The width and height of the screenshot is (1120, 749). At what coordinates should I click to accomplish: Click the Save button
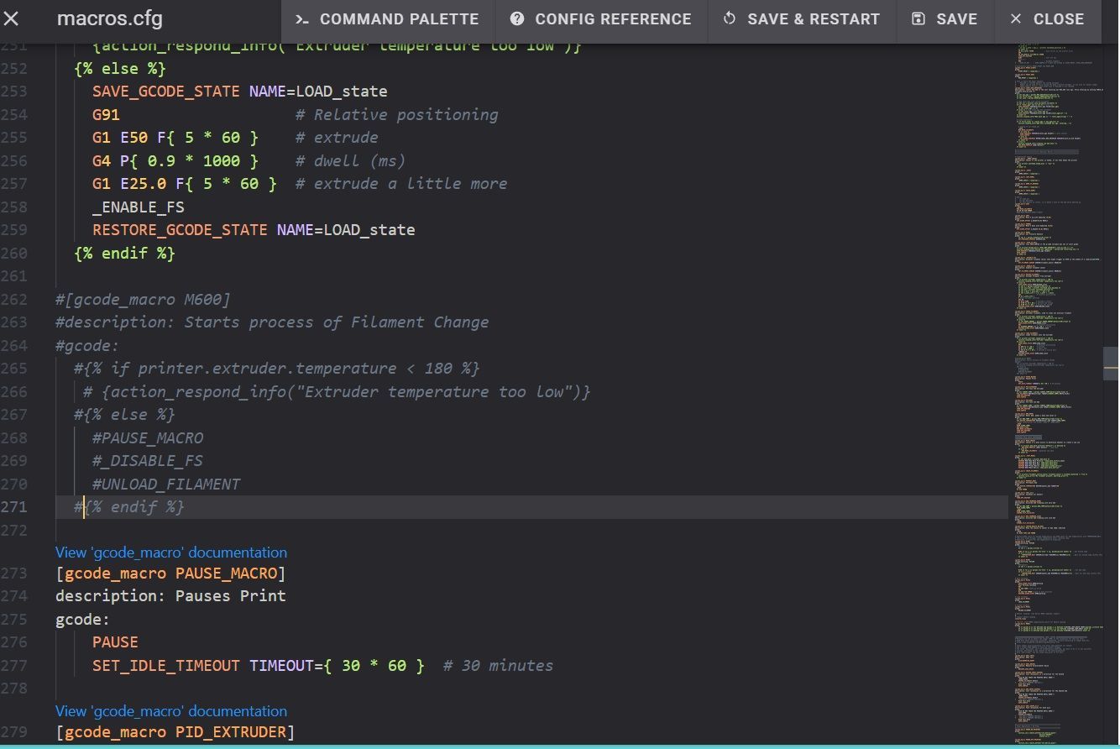click(945, 18)
